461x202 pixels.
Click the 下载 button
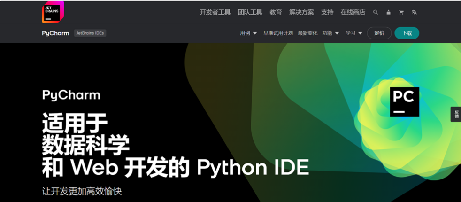[407, 33]
